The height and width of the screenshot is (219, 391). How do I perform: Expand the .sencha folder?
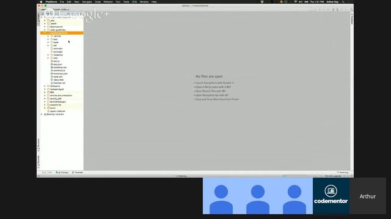point(48,36)
